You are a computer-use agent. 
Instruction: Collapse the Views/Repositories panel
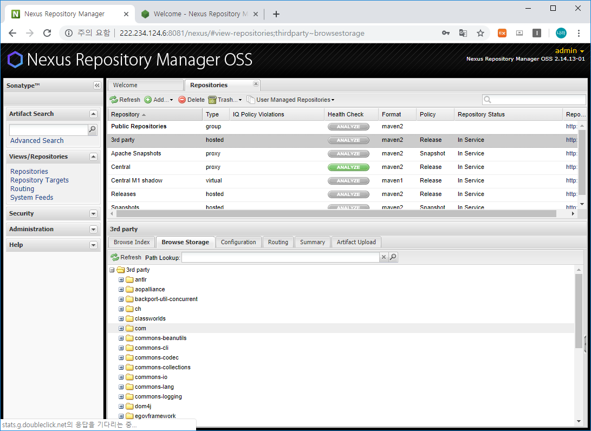94,156
